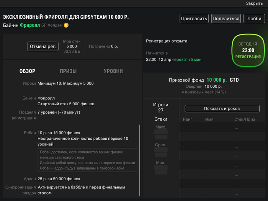Image resolution: width=268 pixels, height=201 pixels.
Task: Click the Потрачено 0 р. text
Action: (x=103, y=46)
